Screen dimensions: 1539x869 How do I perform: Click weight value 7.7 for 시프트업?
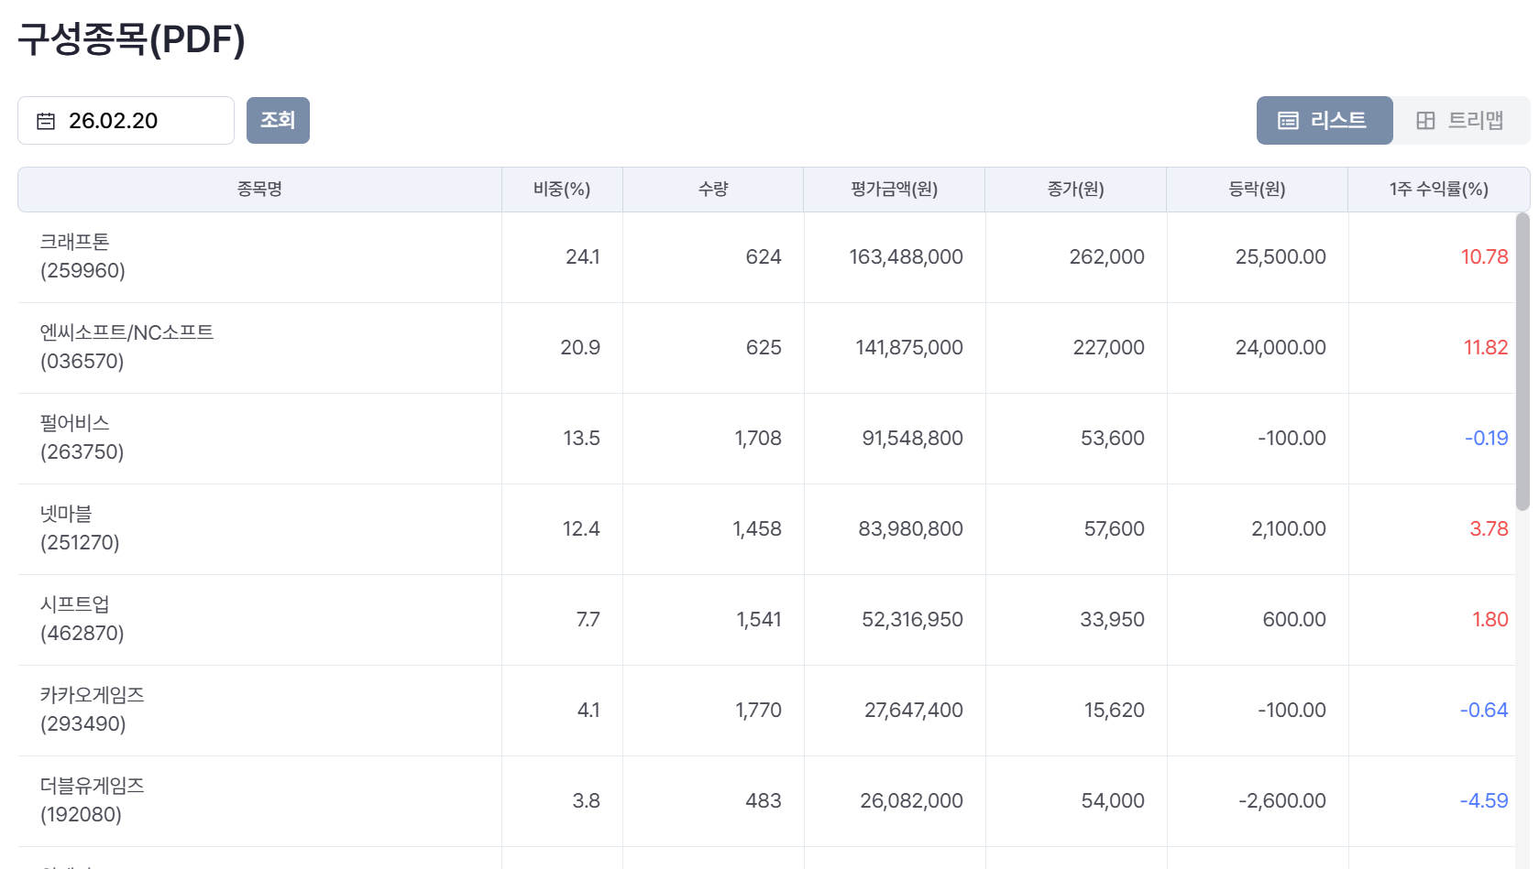(588, 619)
